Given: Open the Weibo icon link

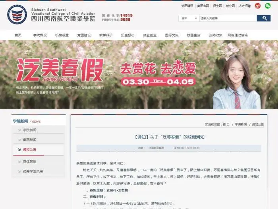Looking at the screenshot, I should 258,6.
